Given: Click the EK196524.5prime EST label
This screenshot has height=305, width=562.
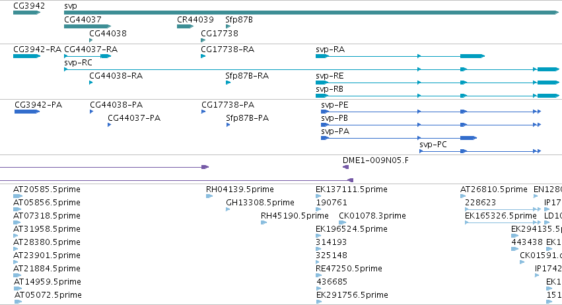Looking at the screenshot, I should pyautogui.click(x=351, y=229).
